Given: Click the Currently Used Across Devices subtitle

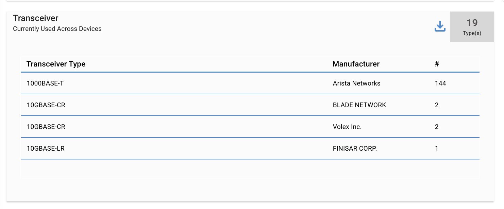Looking at the screenshot, I should tap(57, 29).
